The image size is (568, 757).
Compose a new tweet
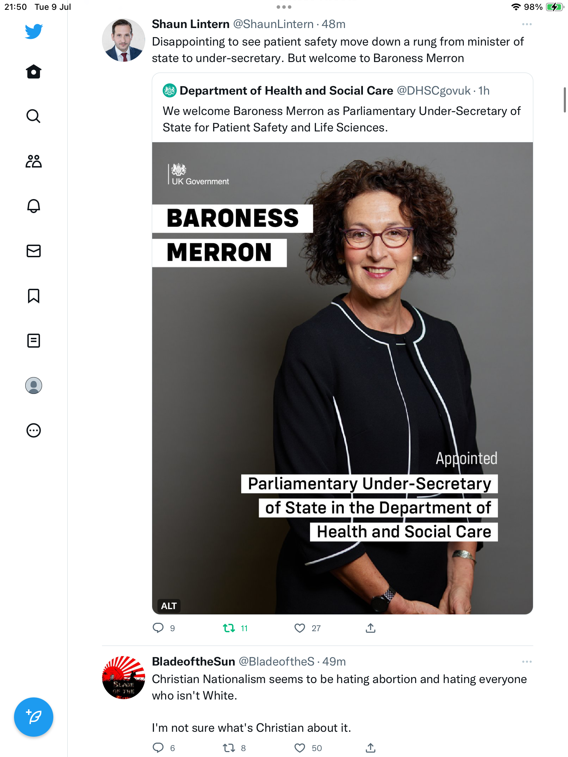click(x=34, y=717)
